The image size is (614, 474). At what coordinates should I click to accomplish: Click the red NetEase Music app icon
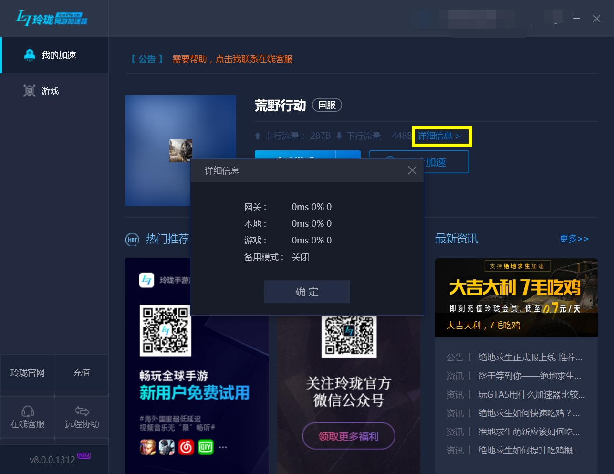coord(186,447)
